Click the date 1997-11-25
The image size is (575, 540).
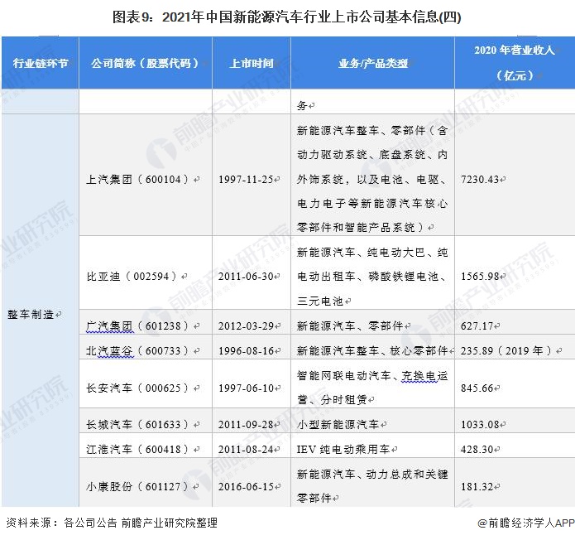(247, 179)
